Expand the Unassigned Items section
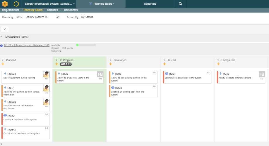Image resolution: width=269 pixels, height=146 pixels. click(x=1, y=37)
